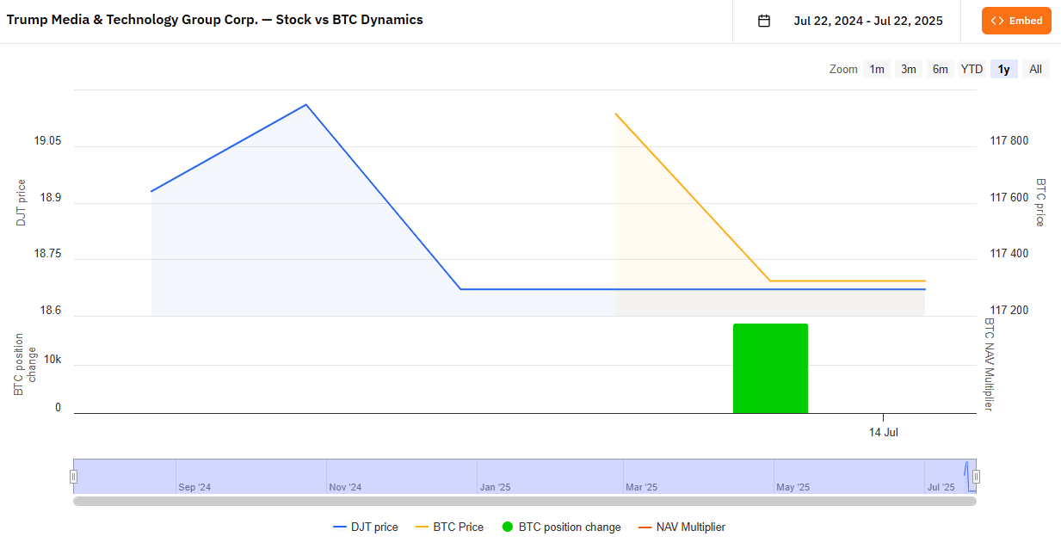Click the Embed button
Image resolution: width=1061 pixels, height=549 pixels.
tap(1016, 21)
